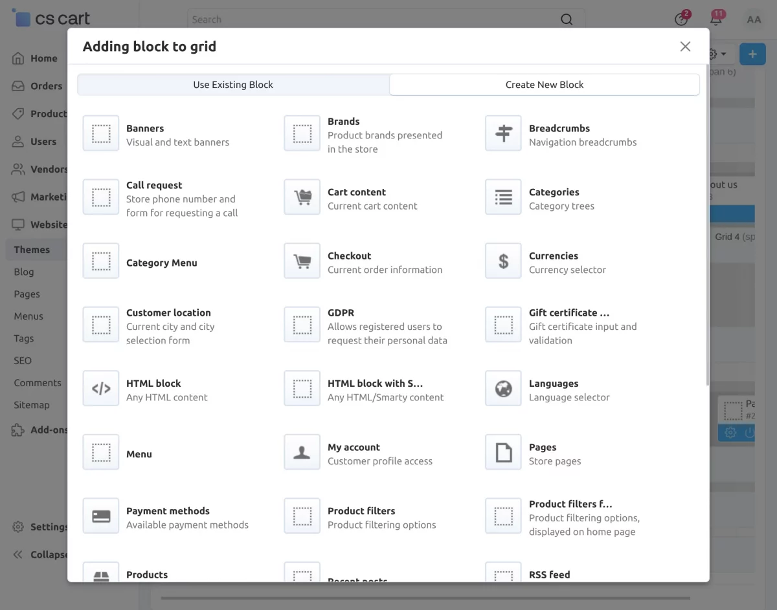Pick the Breadcrumbs signpost icon
Screen dimensions: 777x610
tap(503, 134)
